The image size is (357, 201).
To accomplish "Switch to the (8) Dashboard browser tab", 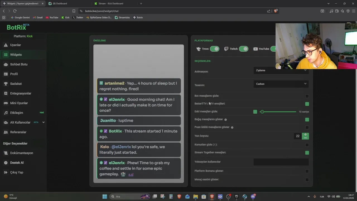I will point(68,4).
